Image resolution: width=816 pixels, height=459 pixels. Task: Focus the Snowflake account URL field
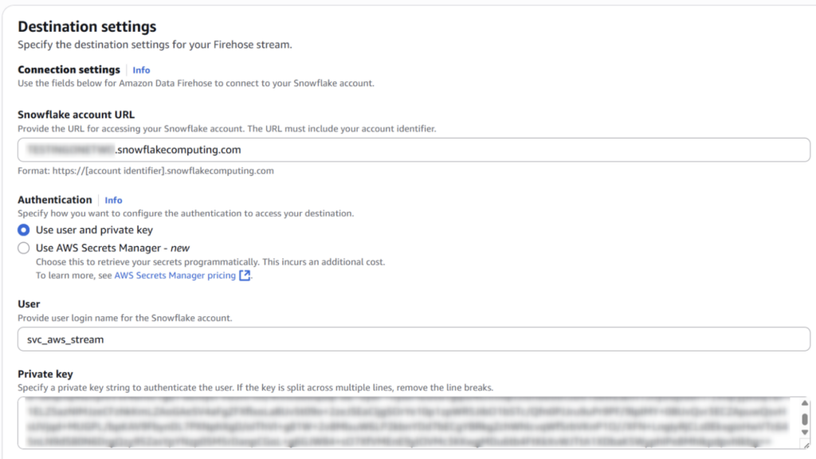(x=414, y=150)
